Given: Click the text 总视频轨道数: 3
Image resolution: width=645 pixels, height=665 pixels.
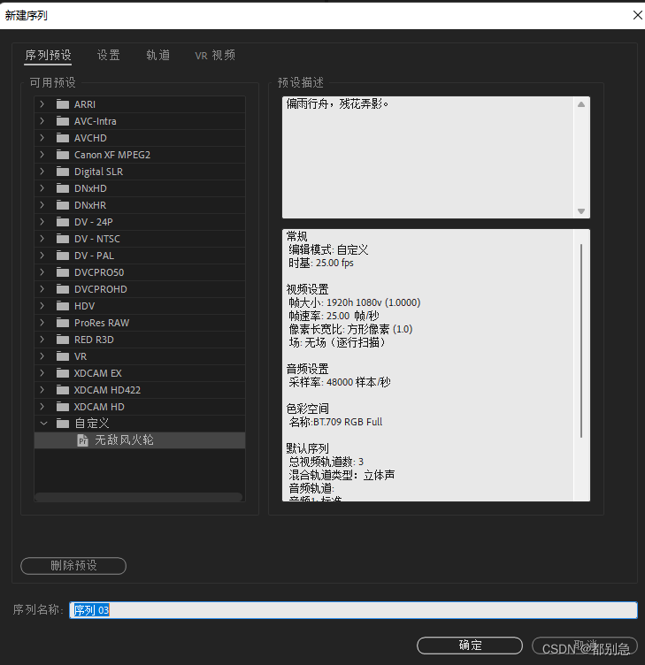Looking at the screenshot, I should 326,462.
